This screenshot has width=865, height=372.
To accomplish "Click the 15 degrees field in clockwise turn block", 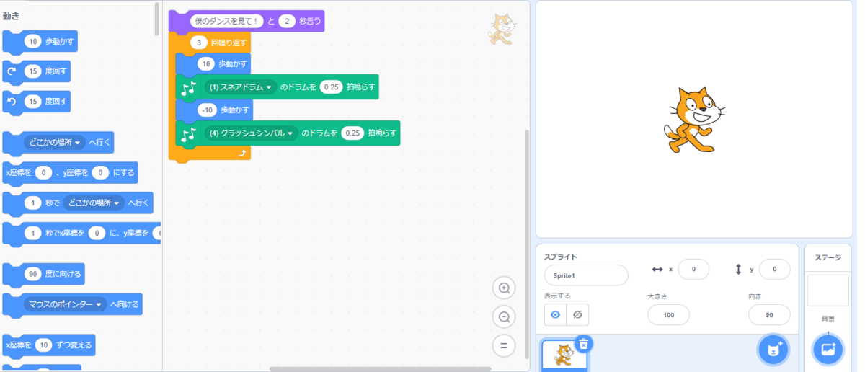I will click(x=33, y=71).
